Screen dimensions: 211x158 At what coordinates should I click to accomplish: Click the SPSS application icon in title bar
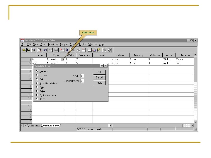(22, 40)
